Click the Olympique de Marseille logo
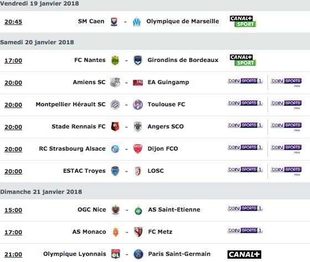Screen dimensions: 310x262 137,22
